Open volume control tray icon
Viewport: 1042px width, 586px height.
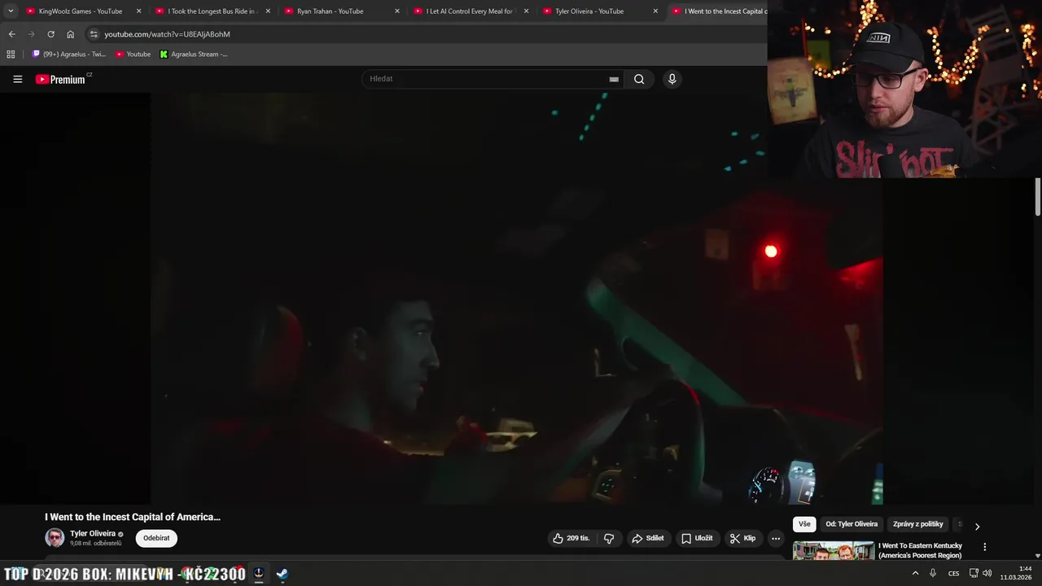point(987,573)
